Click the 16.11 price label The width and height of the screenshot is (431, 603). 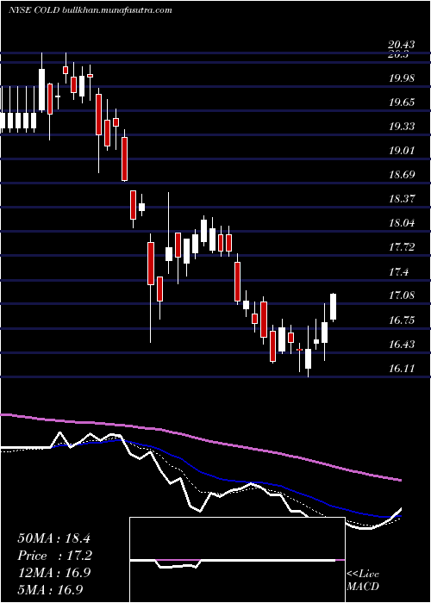[x=402, y=369]
